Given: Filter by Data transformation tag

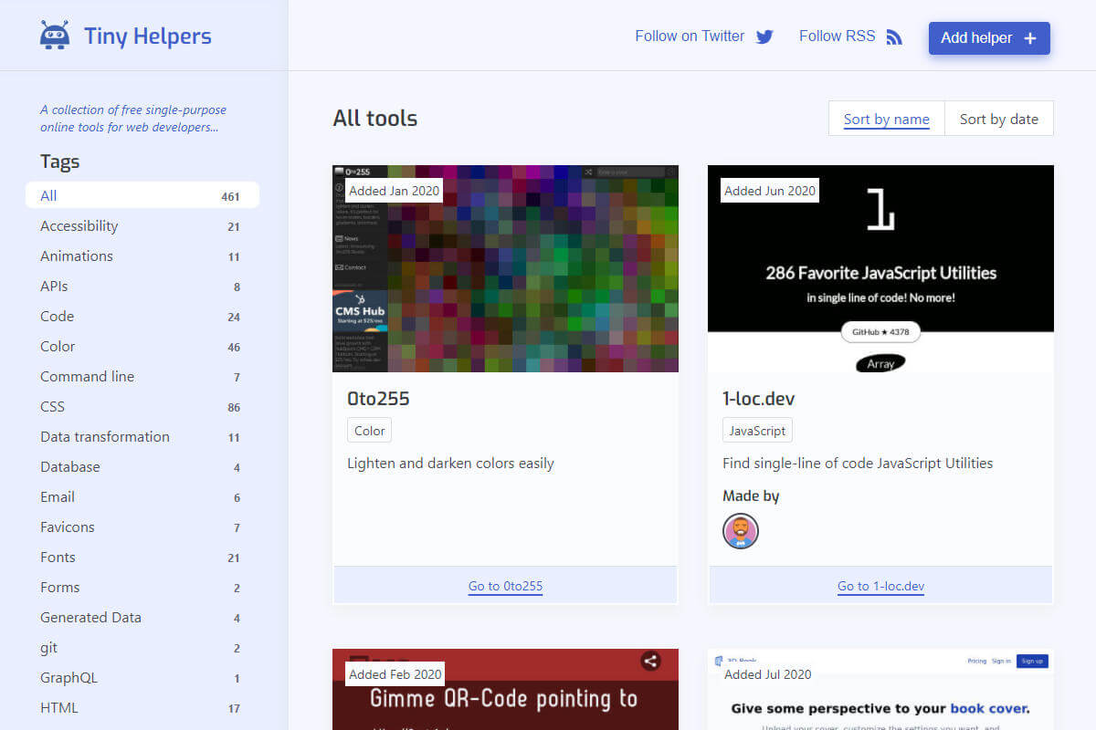Looking at the screenshot, I should (142, 437).
